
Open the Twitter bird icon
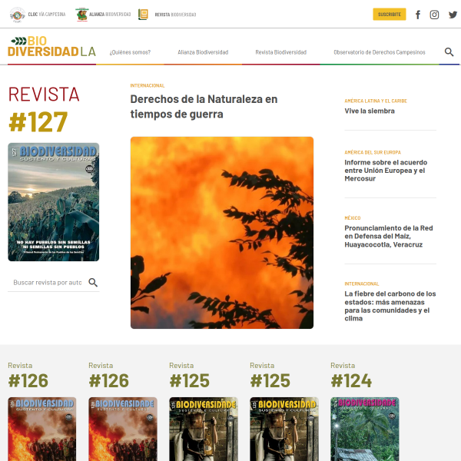coord(453,15)
